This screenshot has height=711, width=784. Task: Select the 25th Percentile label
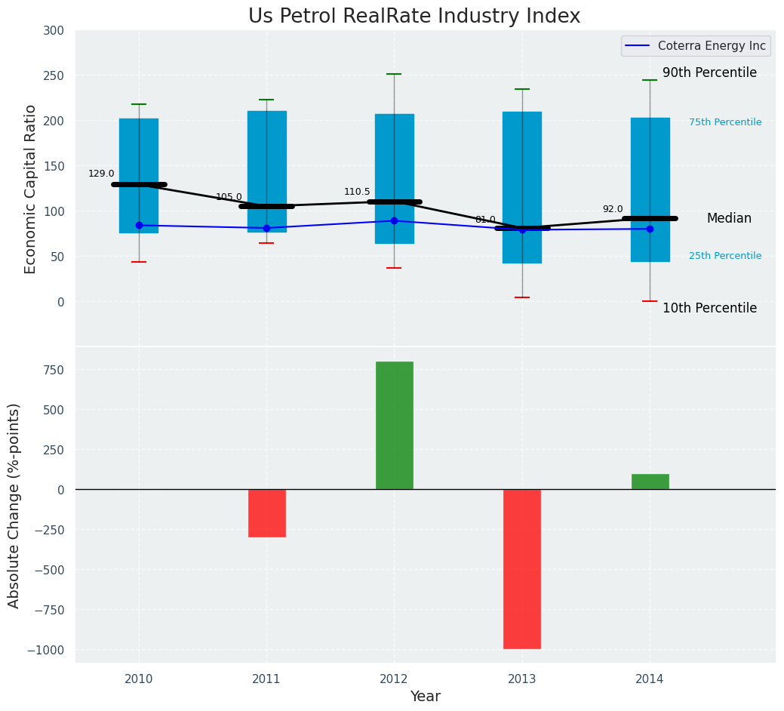(x=724, y=256)
